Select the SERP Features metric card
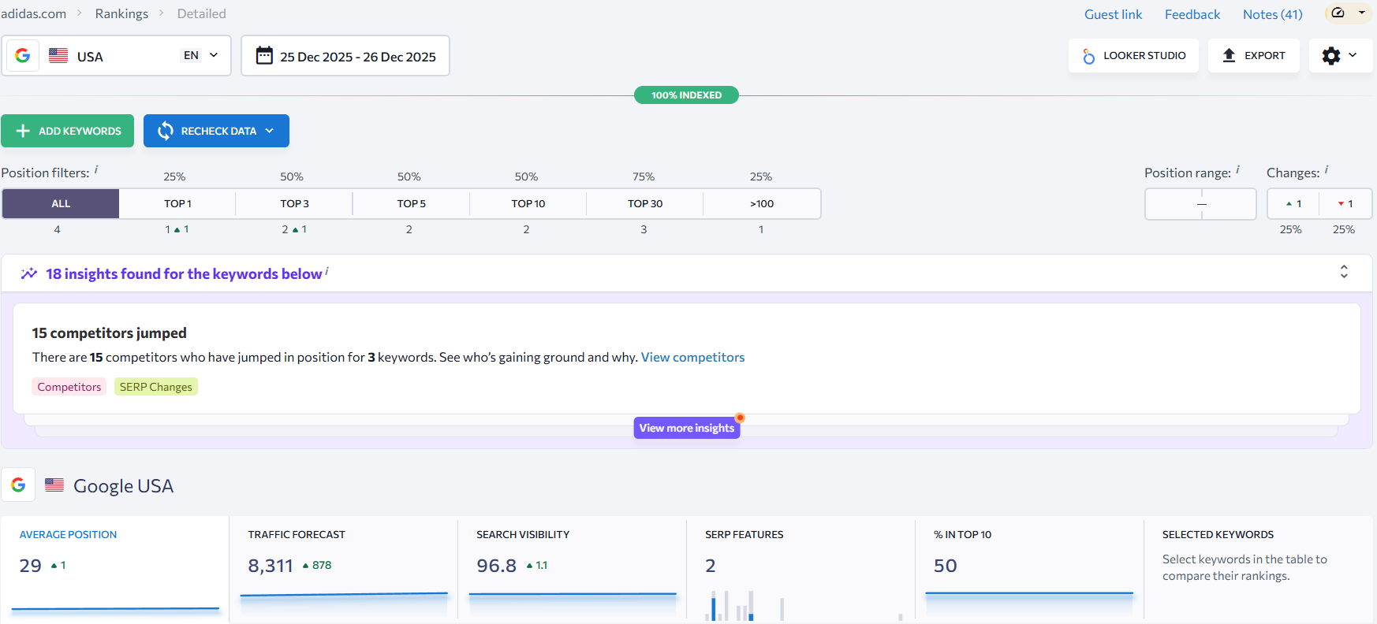This screenshot has width=1377, height=624. pos(800,570)
